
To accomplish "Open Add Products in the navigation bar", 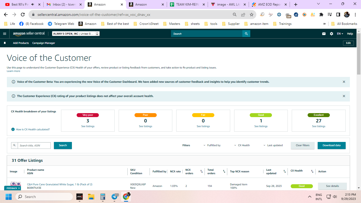I will 21,43.
